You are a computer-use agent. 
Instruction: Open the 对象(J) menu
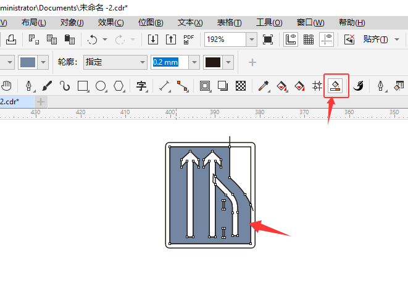(72, 23)
